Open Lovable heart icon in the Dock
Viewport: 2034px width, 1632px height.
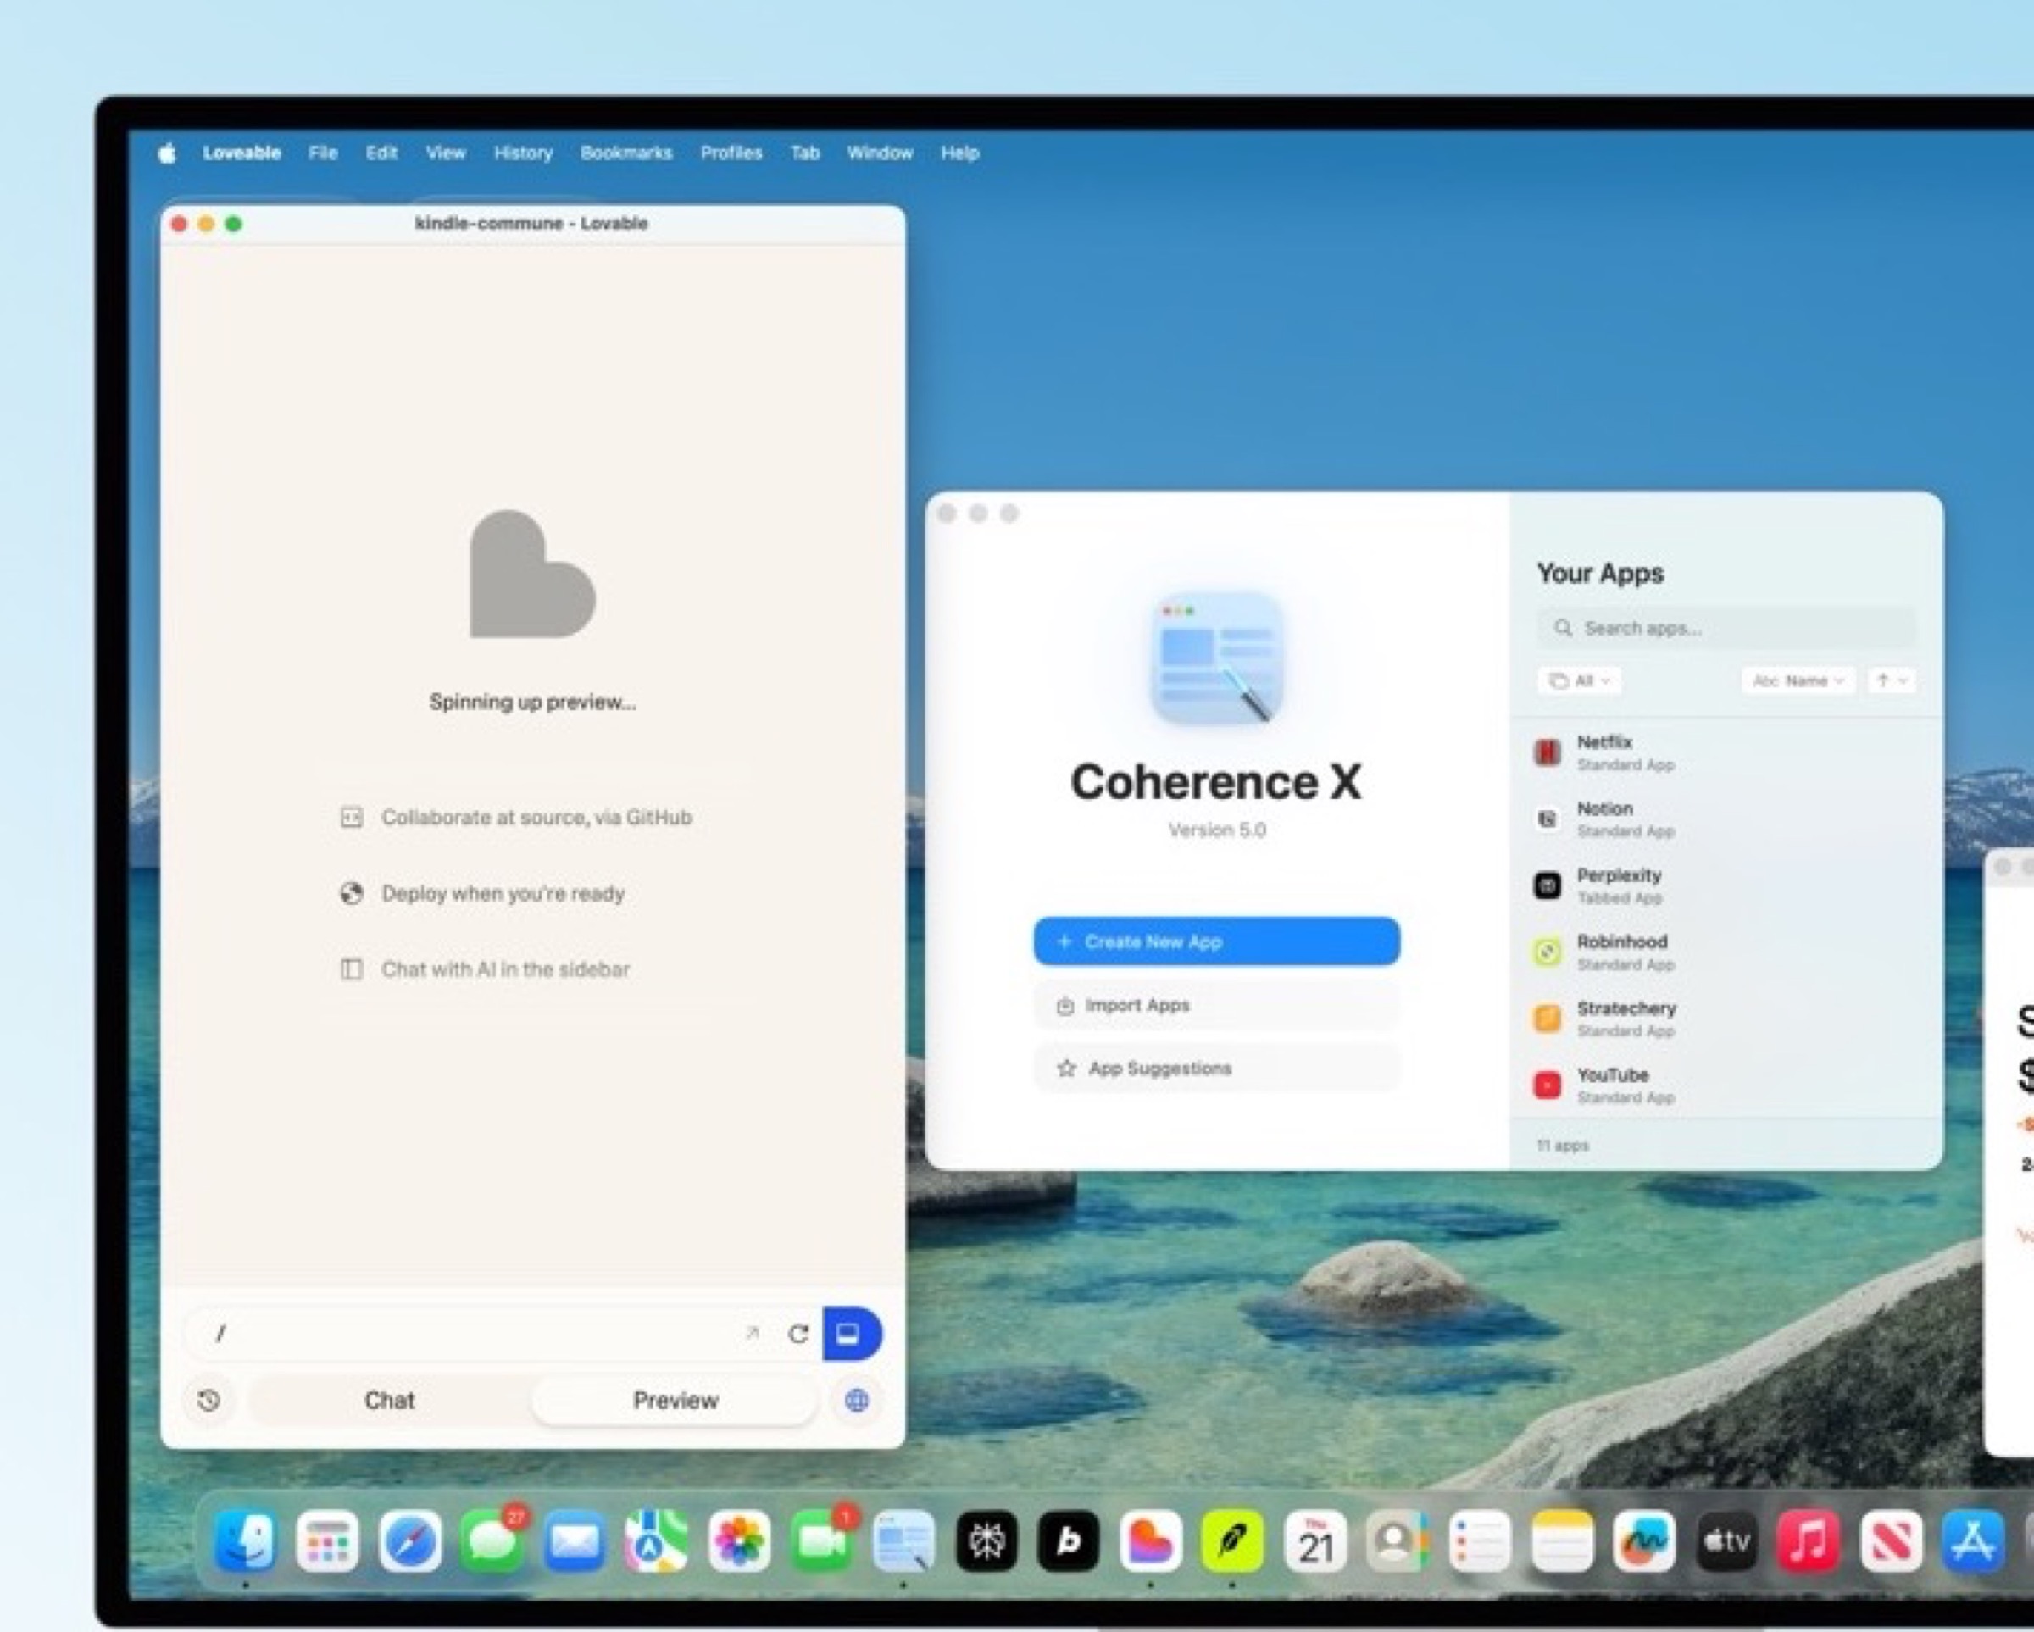pyautogui.click(x=1150, y=1542)
